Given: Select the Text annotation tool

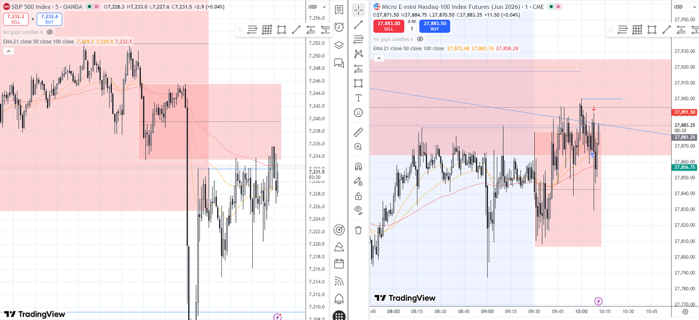Looking at the screenshot, I should point(358,97).
